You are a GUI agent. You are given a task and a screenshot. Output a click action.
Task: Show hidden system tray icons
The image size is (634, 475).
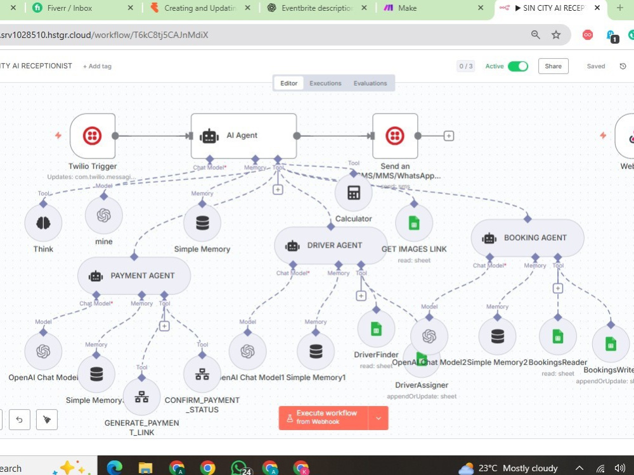[x=580, y=468]
